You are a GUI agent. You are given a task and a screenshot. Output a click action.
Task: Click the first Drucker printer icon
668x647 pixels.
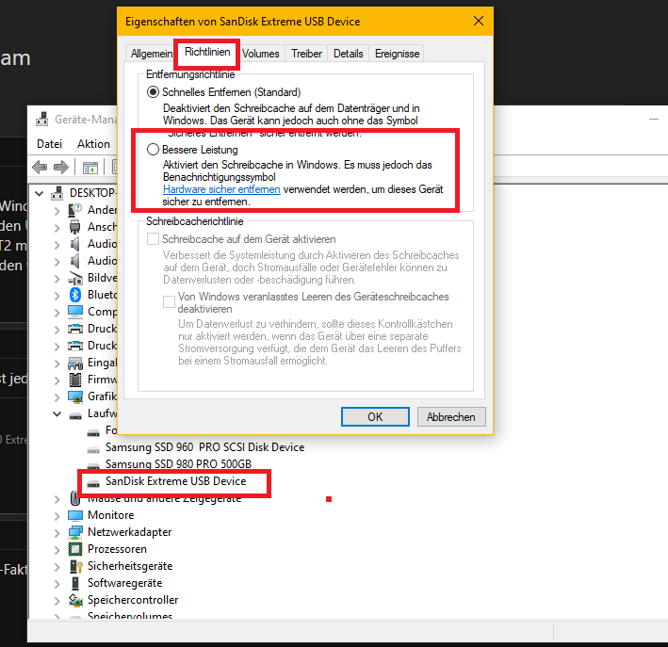point(75,329)
